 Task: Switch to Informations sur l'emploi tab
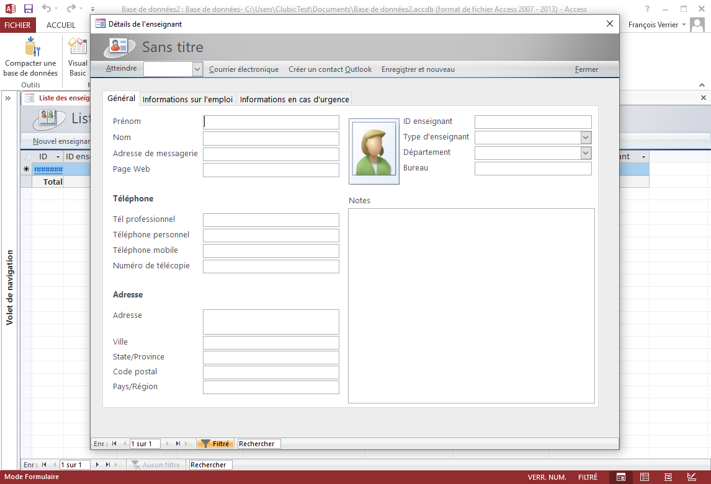[187, 99]
